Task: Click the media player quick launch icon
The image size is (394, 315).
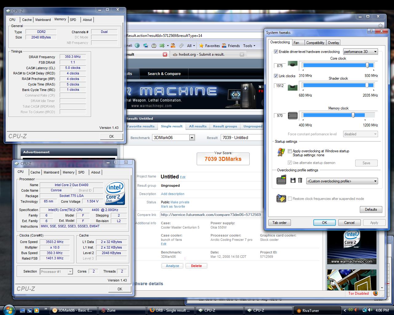Action: 37,310
